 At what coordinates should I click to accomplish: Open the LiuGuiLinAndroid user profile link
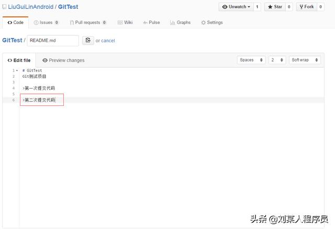pos(30,7)
